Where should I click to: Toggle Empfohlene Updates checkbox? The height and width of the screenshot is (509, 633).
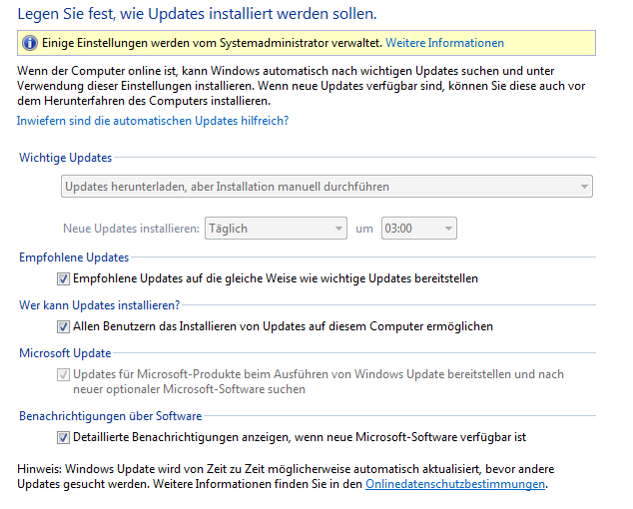point(63,278)
